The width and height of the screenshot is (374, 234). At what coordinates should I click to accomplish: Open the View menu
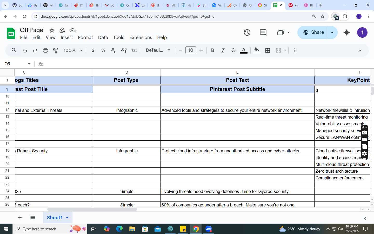pos(51,37)
